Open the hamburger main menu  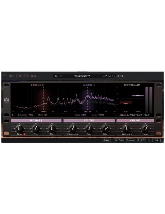click(5, 76)
